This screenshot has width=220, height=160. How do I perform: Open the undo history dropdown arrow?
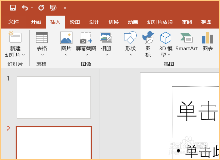(32, 7)
